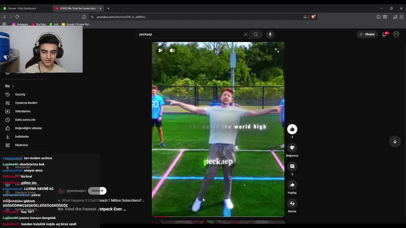This screenshot has width=406, height=228.
Task: Play the paused YouTube short
Action: coord(160,50)
